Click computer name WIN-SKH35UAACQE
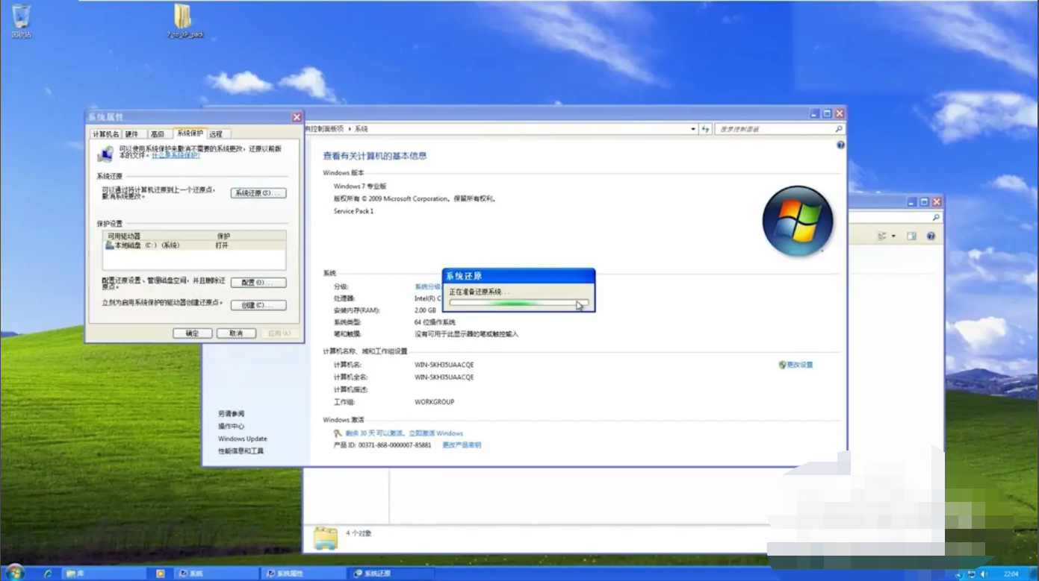Screen dimensions: 1039x581 tap(444, 365)
